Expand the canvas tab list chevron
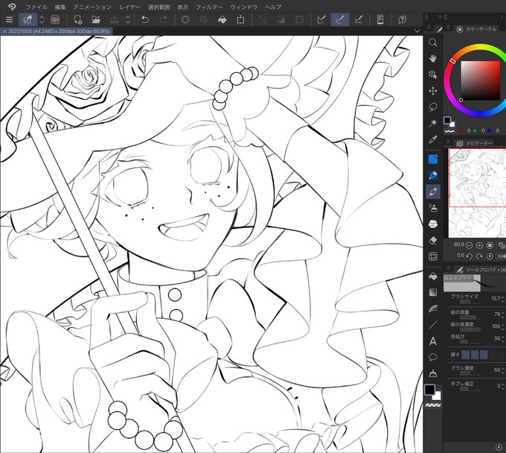Image resolution: width=506 pixels, height=453 pixels. pyautogui.click(x=417, y=31)
